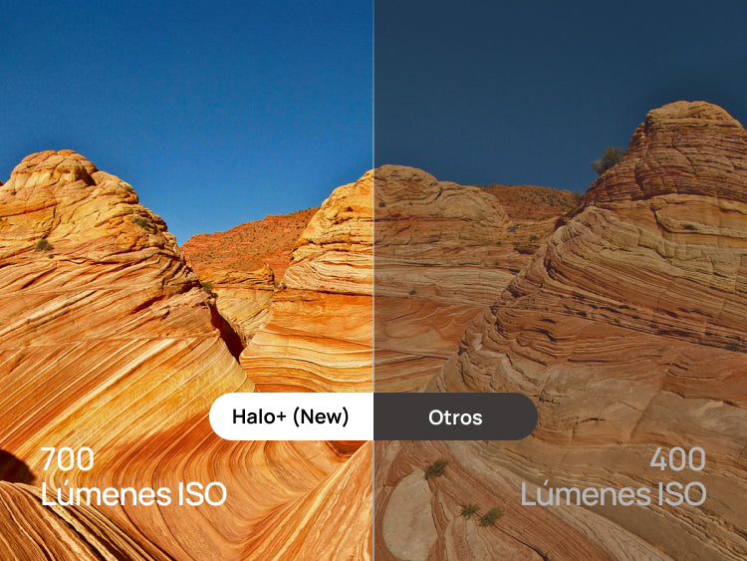747x561 pixels.
Task: Select the Halo+ (New) pill label
Action: [291, 417]
